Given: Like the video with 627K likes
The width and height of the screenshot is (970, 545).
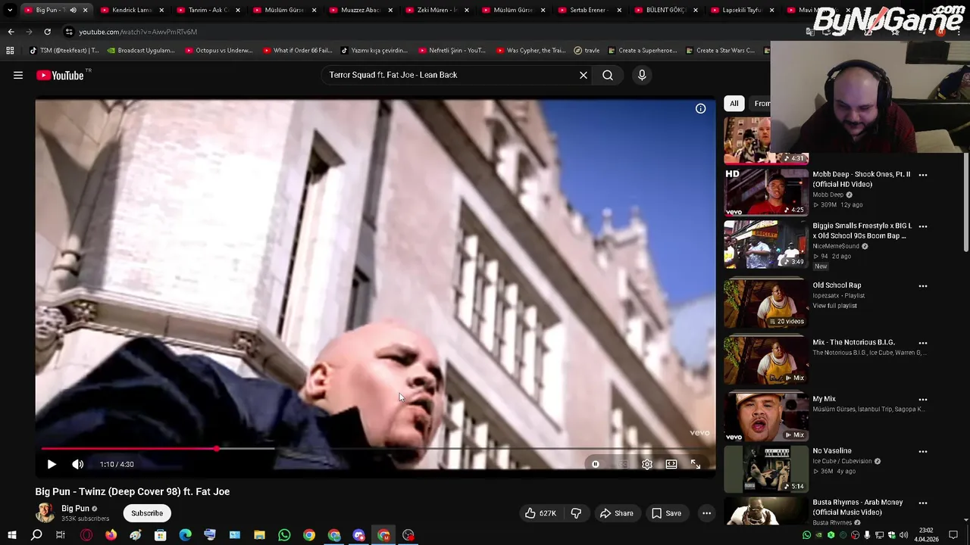Looking at the screenshot, I should pyautogui.click(x=540, y=513).
